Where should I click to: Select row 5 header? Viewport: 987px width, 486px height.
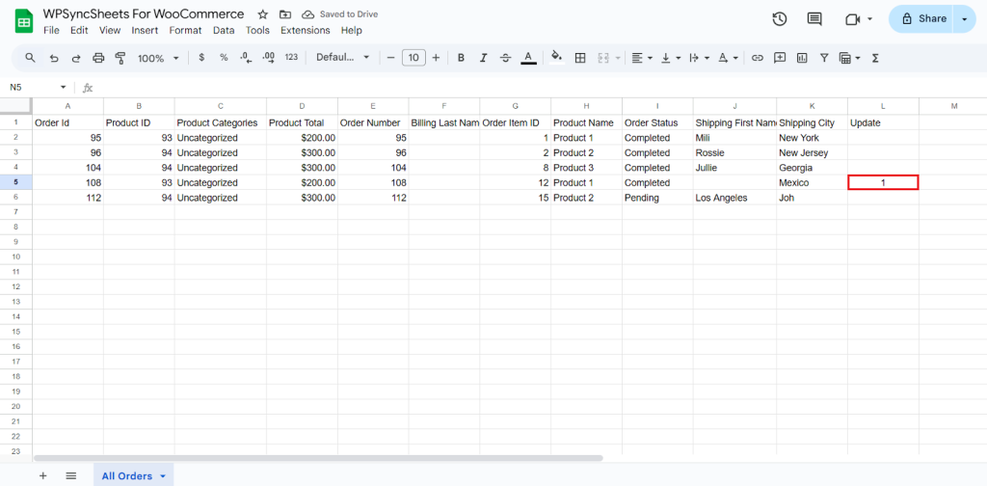[16, 182]
